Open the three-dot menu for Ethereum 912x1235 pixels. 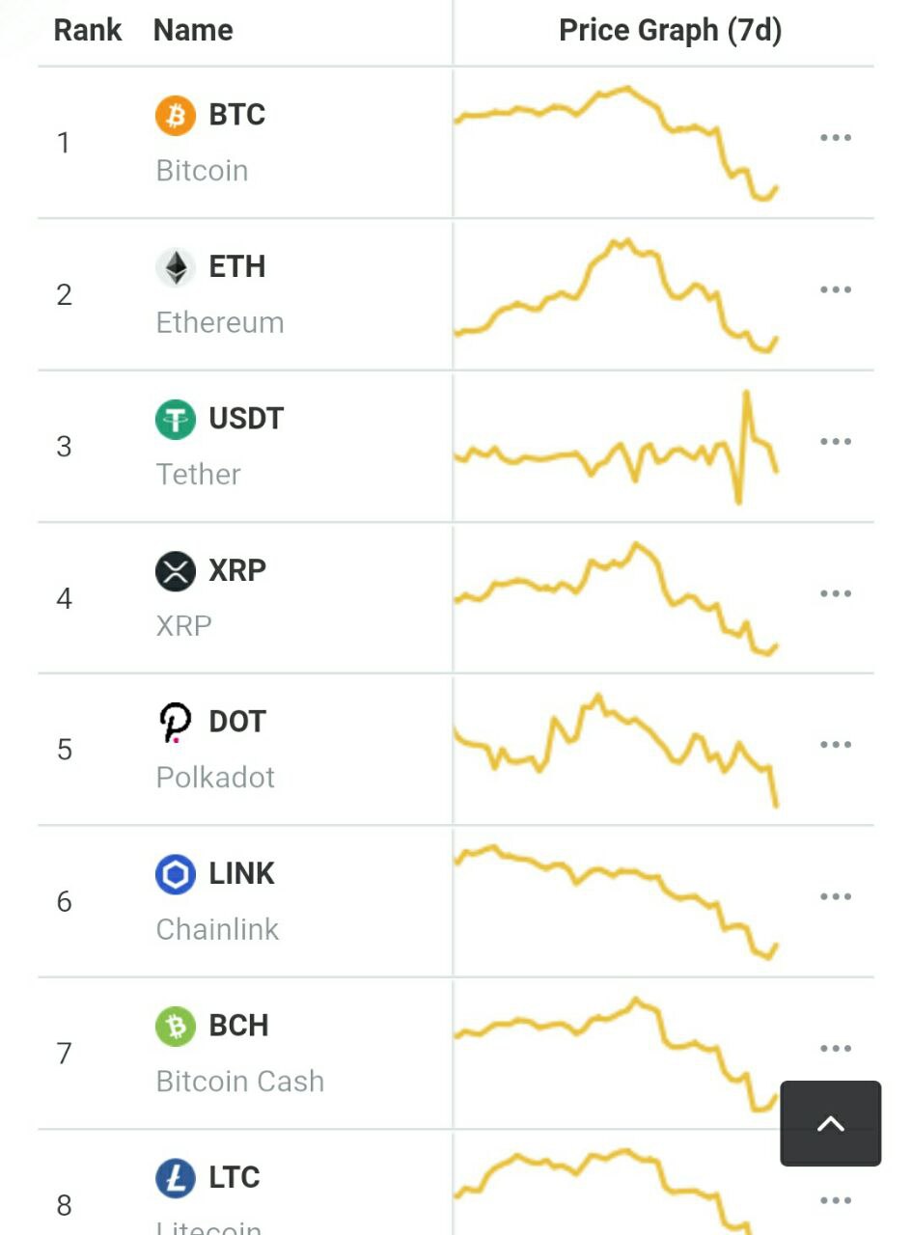tap(836, 289)
